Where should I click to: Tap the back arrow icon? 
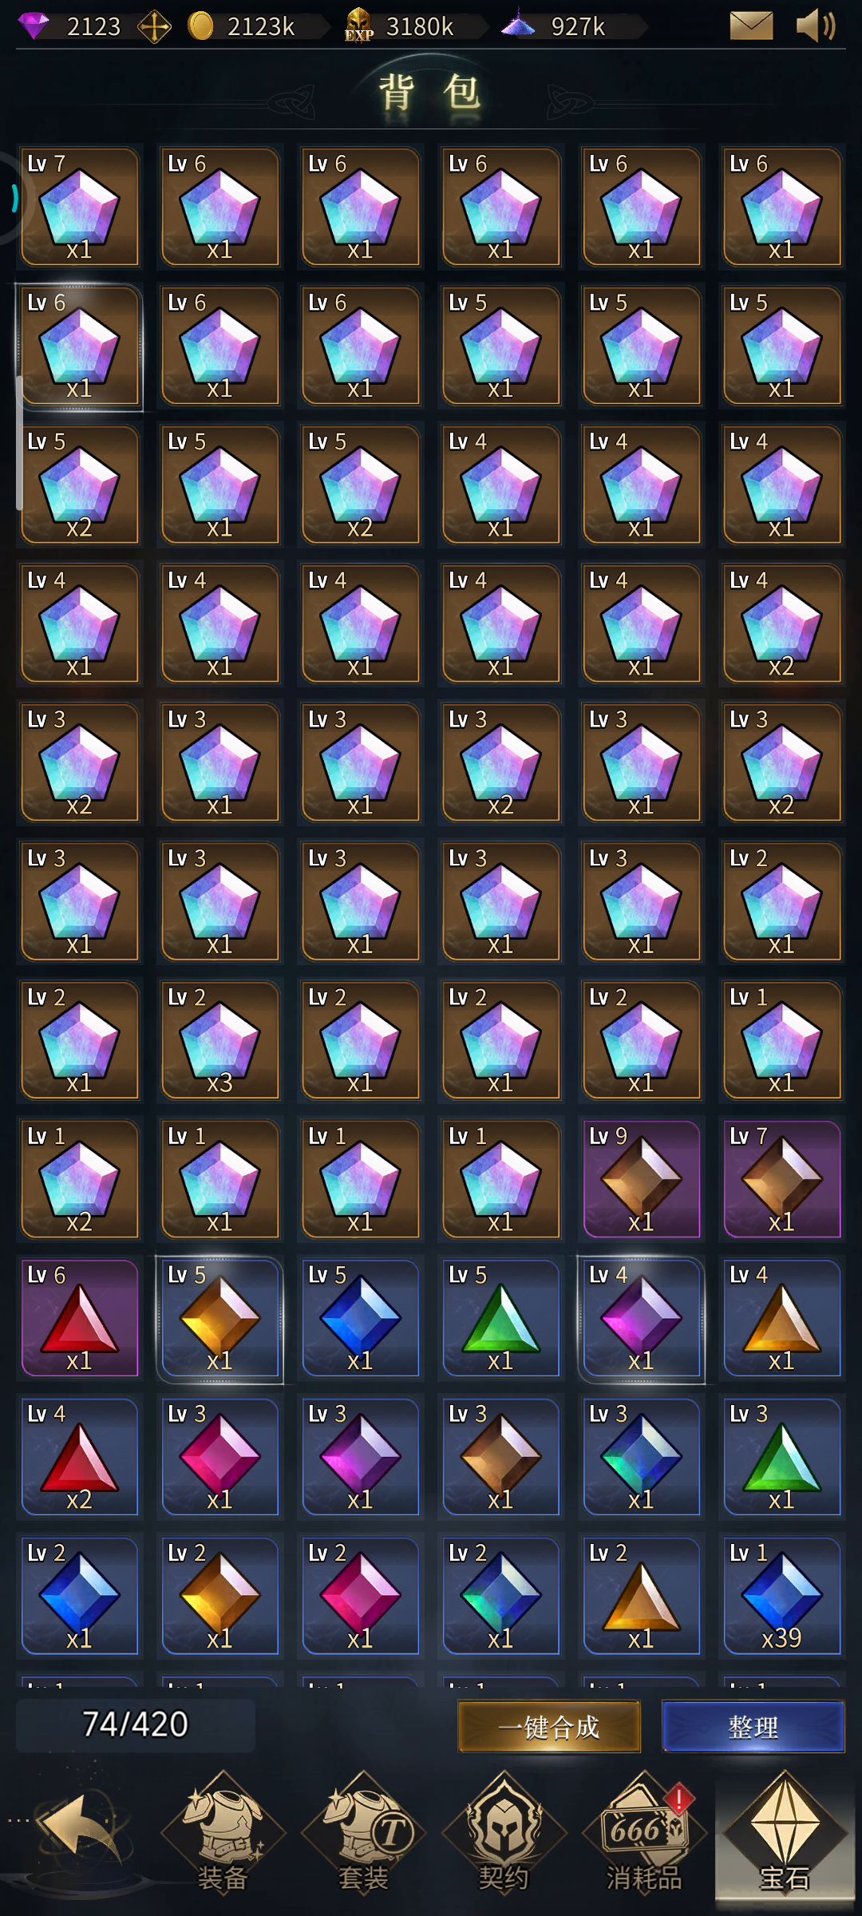pos(81,1828)
